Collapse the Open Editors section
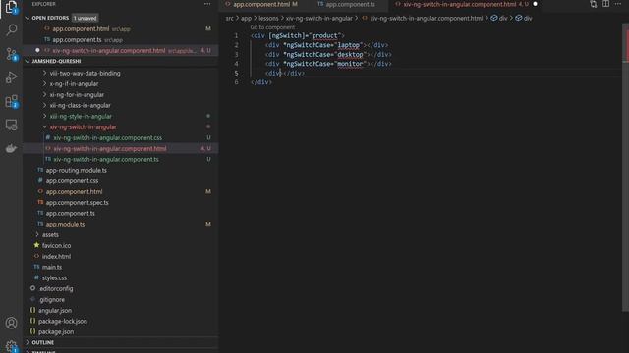The image size is (629, 353). click(x=50, y=18)
